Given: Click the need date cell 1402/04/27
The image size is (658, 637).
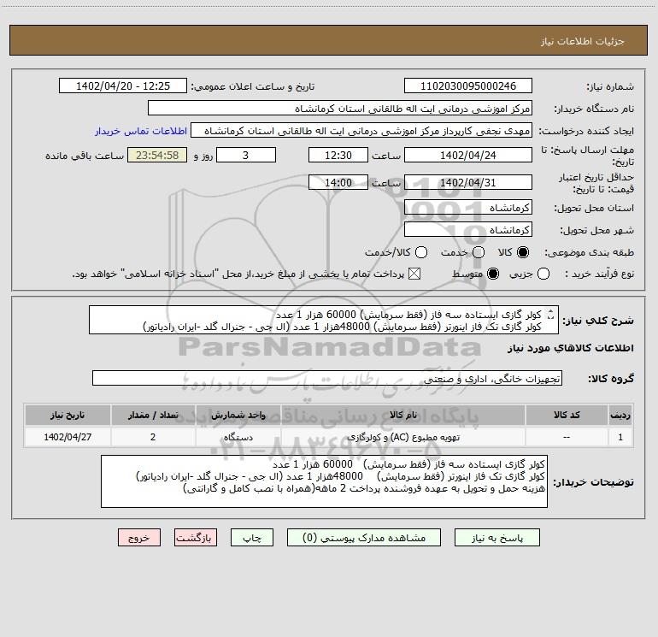Looking at the screenshot, I should point(68,437).
